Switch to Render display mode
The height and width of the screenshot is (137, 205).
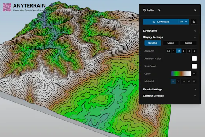pyautogui.click(x=189, y=43)
